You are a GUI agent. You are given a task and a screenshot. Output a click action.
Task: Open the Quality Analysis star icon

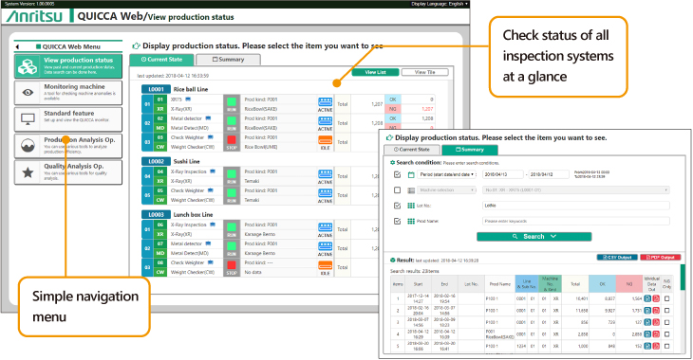click(28, 172)
